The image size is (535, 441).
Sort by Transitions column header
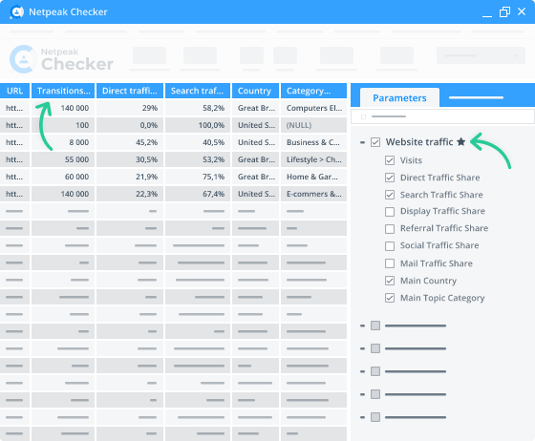tap(63, 91)
